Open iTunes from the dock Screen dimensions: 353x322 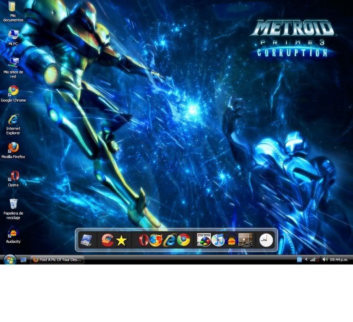[x=218, y=240]
